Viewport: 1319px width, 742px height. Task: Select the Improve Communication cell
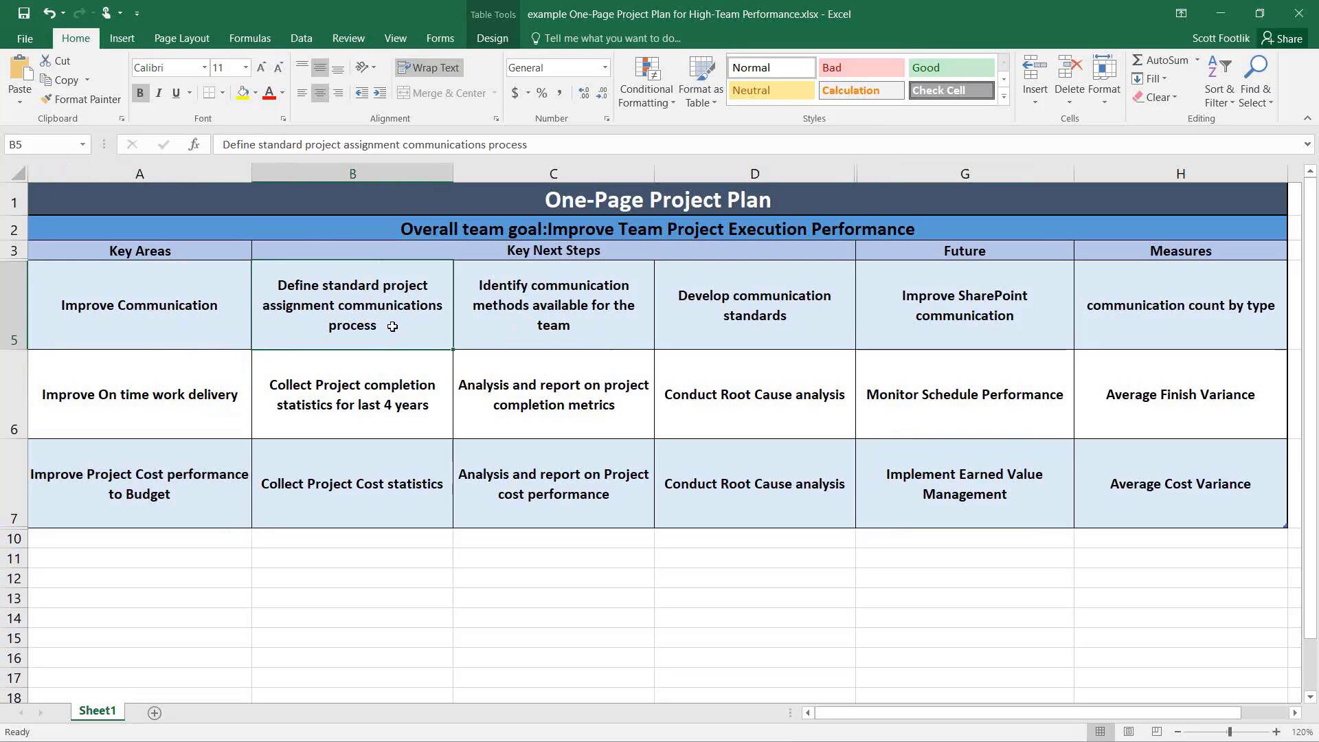point(139,305)
